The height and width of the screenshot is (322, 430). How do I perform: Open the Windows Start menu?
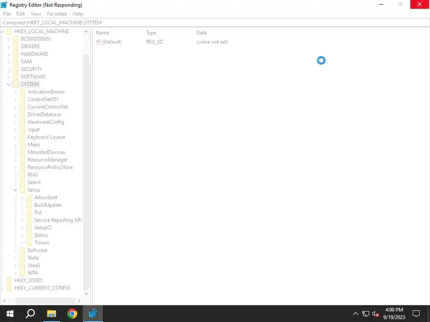10,314
